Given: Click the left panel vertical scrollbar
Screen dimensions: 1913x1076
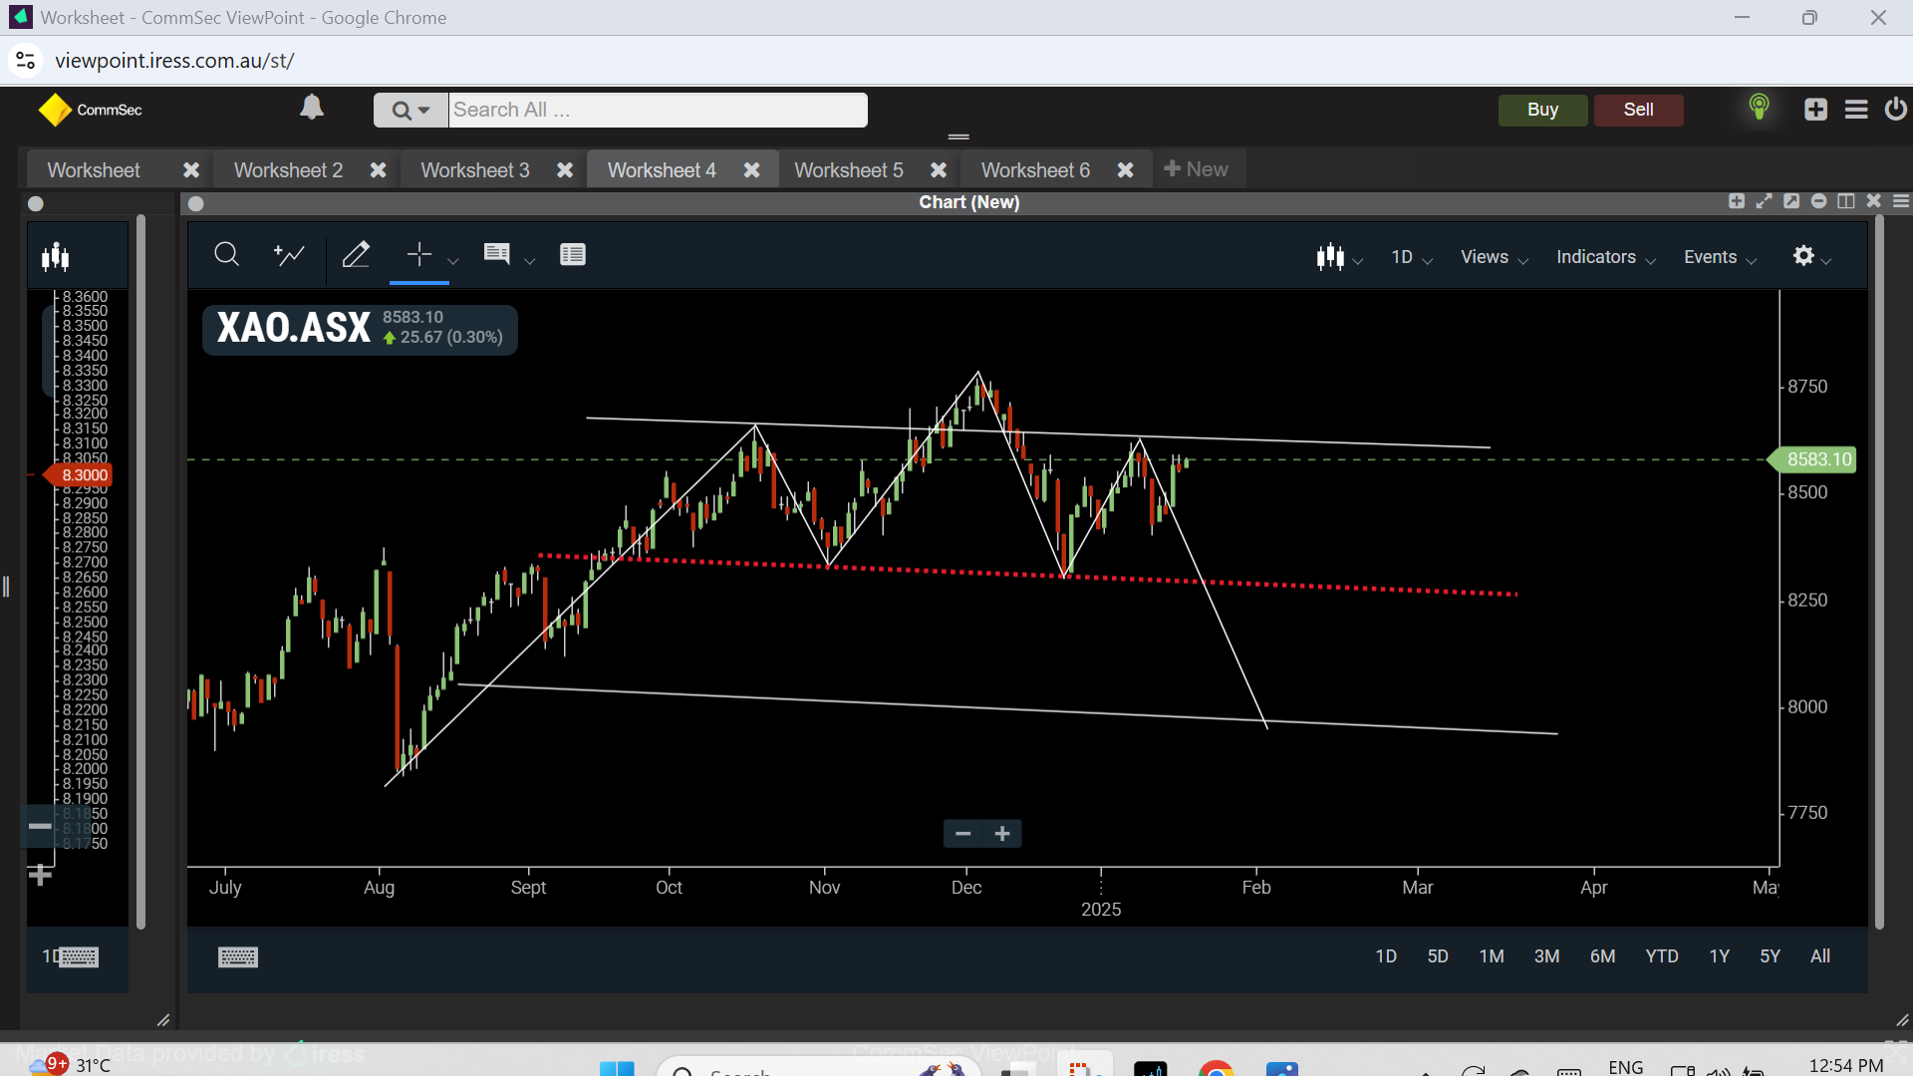Looking at the screenshot, I should pos(140,573).
